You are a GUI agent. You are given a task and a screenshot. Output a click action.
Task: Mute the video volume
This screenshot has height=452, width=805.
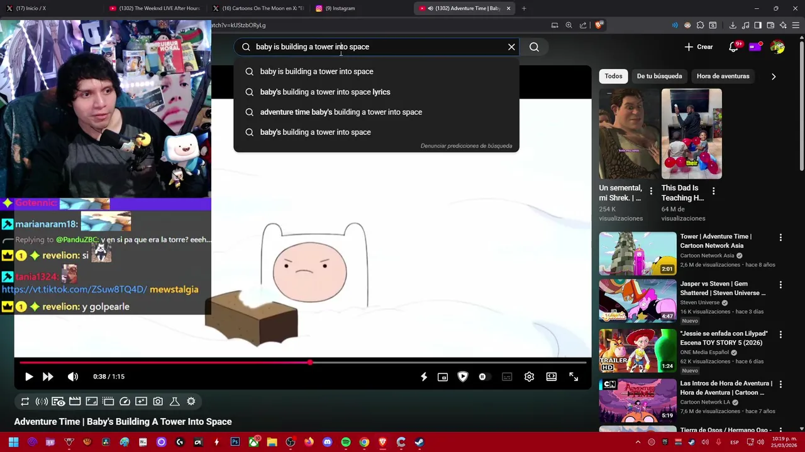73,377
